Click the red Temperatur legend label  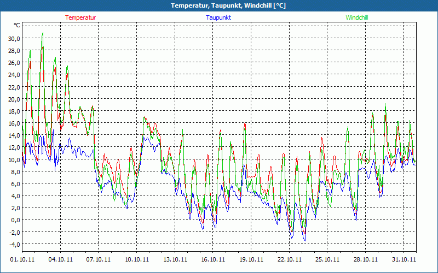tap(80, 17)
